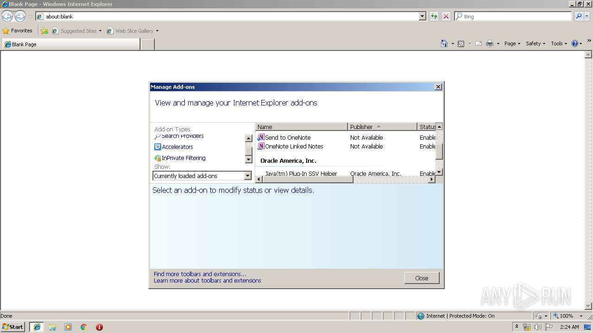The width and height of the screenshot is (593, 333).
Task: Switch to the Blank Page tab
Action: 70,44
